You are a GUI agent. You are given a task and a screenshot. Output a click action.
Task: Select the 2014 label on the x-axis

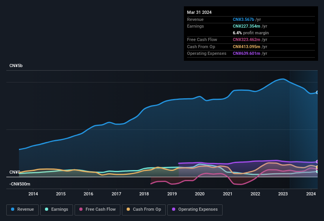pyautogui.click(x=33, y=194)
